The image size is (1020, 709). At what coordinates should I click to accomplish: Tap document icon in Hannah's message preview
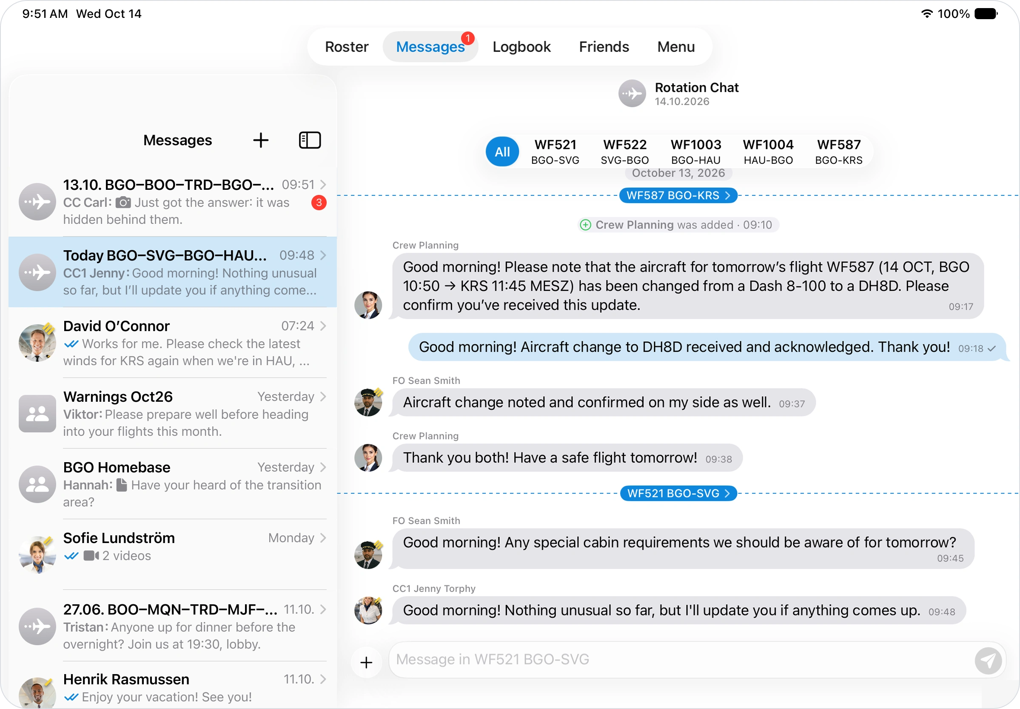[x=122, y=485]
